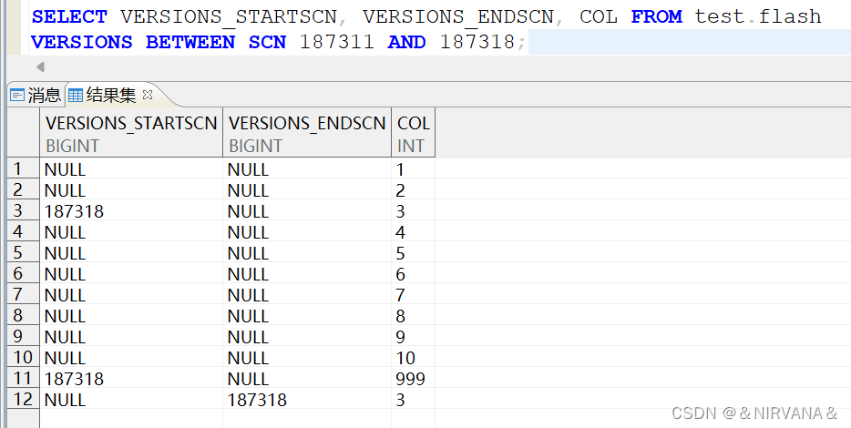Select row number 1
Screen dimensions: 851x428
pos(23,169)
